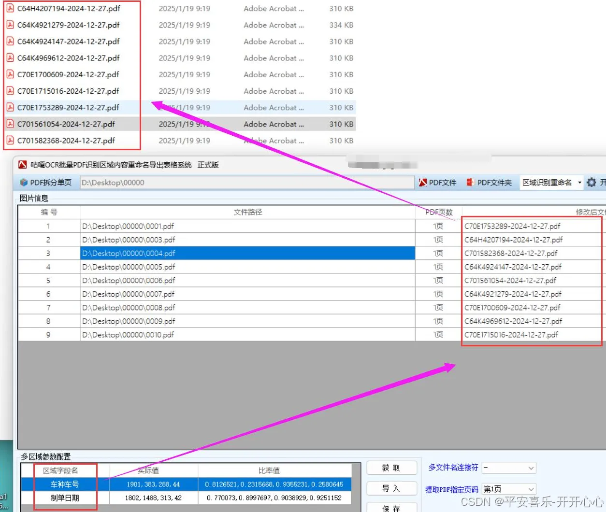This screenshot has width=606, height=512.
Task: Click the PDF icon beside C70E1715016-2024-12-27.pdf in Explorer
Action: [x=10, y=91]
